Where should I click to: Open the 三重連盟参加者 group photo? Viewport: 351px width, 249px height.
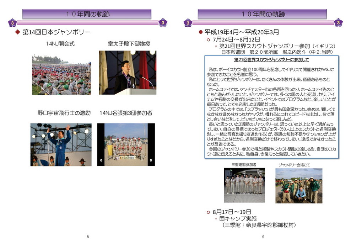click(244, 185)
